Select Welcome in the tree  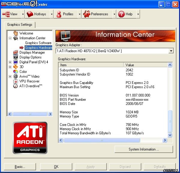coord(26,33)
